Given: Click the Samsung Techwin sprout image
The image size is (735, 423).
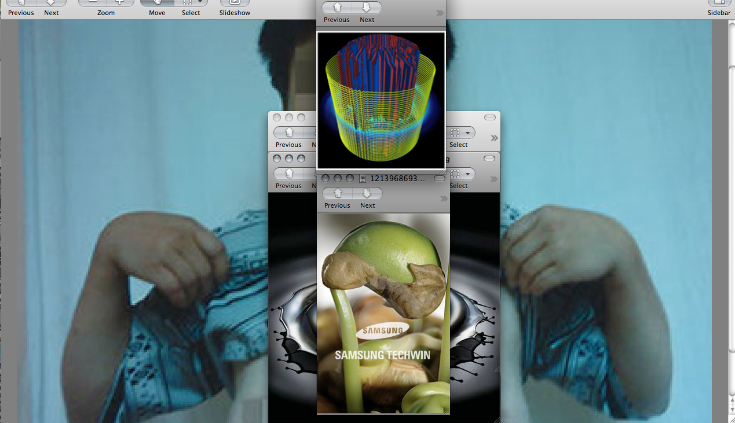Looking at the screenshot, I should point(383,312).
